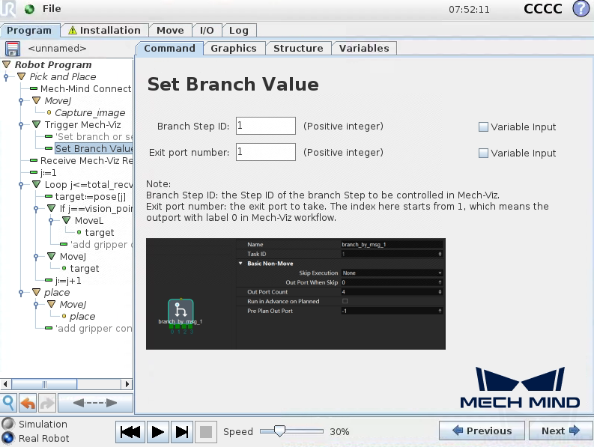594x447 pixels.
Task: Click the j:=j+1 assignment node icon
Action: (x=49, y=280)
